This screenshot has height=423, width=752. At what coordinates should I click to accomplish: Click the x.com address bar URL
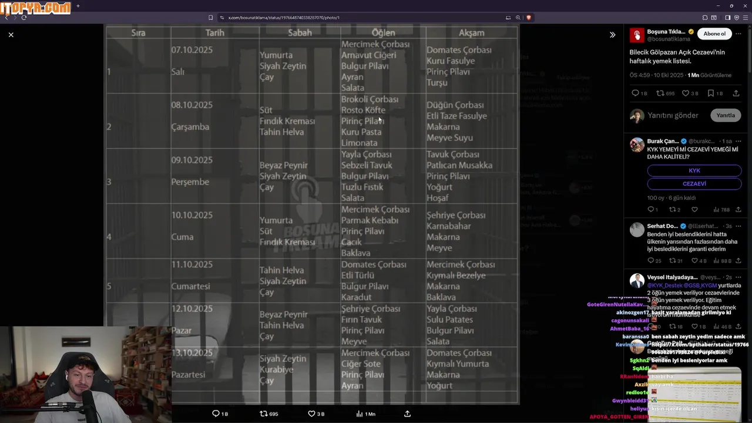[x=284, y=18]
